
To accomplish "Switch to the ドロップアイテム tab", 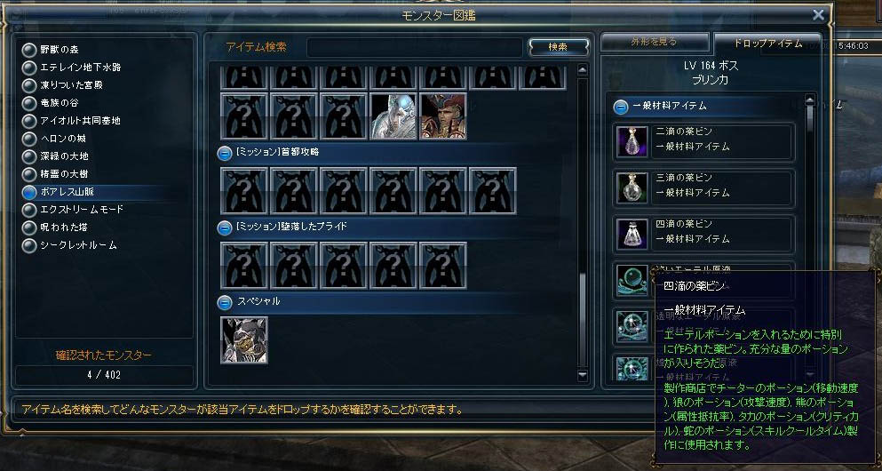I will [x=767, y=44].
